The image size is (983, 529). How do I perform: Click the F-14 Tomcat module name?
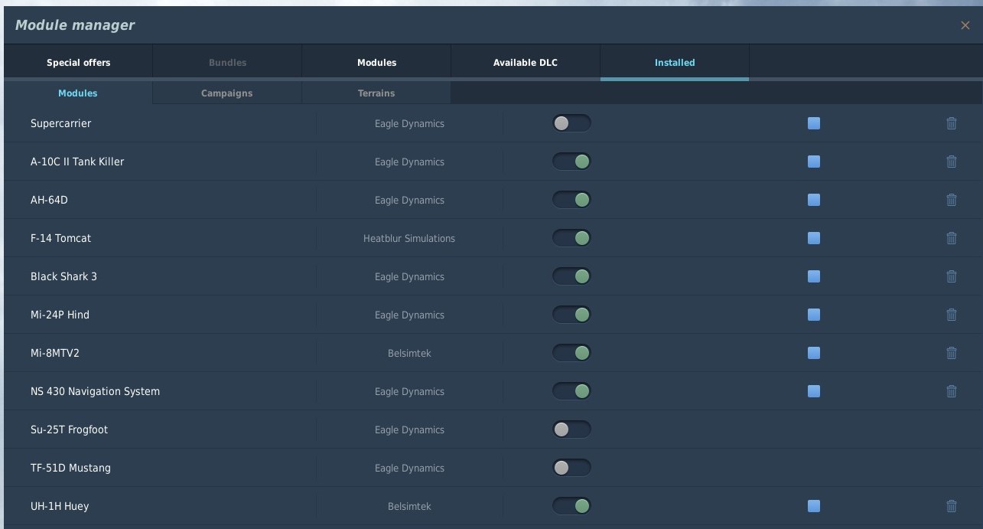tap(60, 238)
